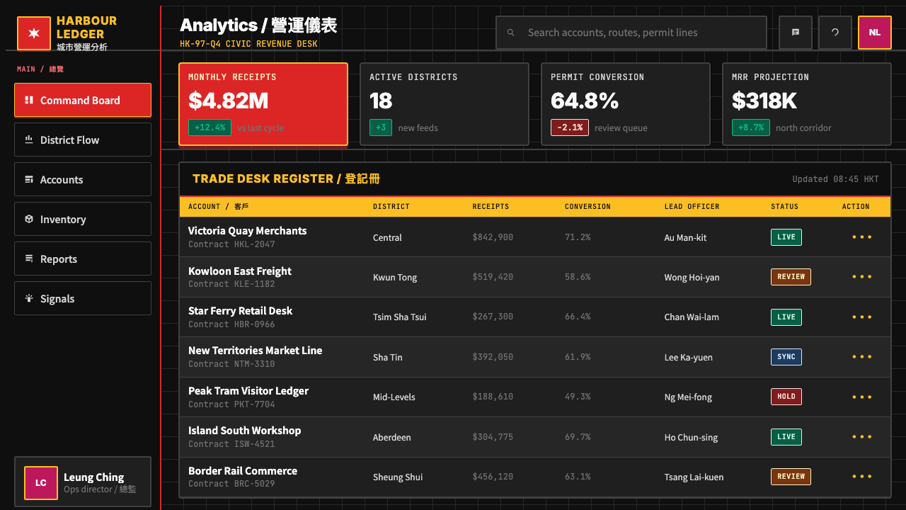The width and height of the screenshot is (906, 510).
Task: Open row actions for New Territories Market Line
Action: [x=862, y=357]
